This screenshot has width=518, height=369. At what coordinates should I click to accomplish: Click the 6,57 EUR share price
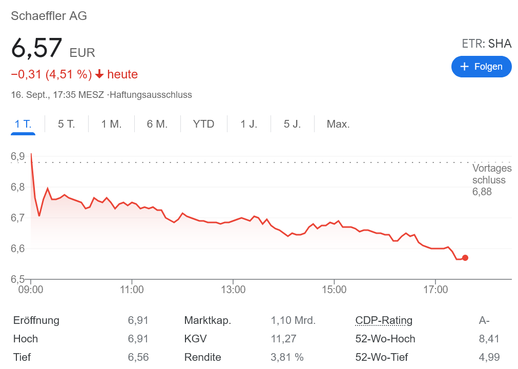coord(37,50)
